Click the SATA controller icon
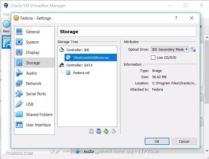This screenshot has height=159, width=209. [62, 65]
